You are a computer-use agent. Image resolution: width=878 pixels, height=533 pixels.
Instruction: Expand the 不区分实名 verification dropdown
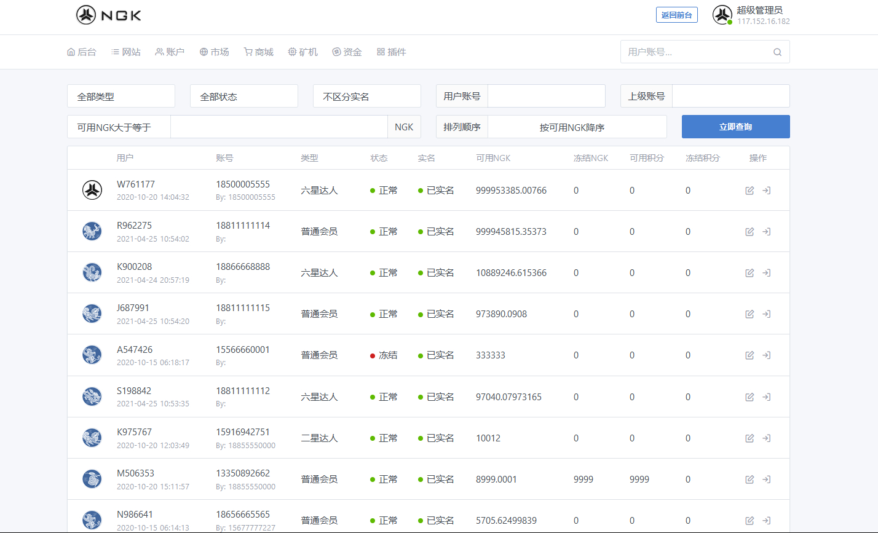coord(367,97)
